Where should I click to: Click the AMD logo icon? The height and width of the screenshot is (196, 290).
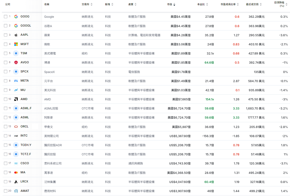pyautogui.click(x=16, y=99)
